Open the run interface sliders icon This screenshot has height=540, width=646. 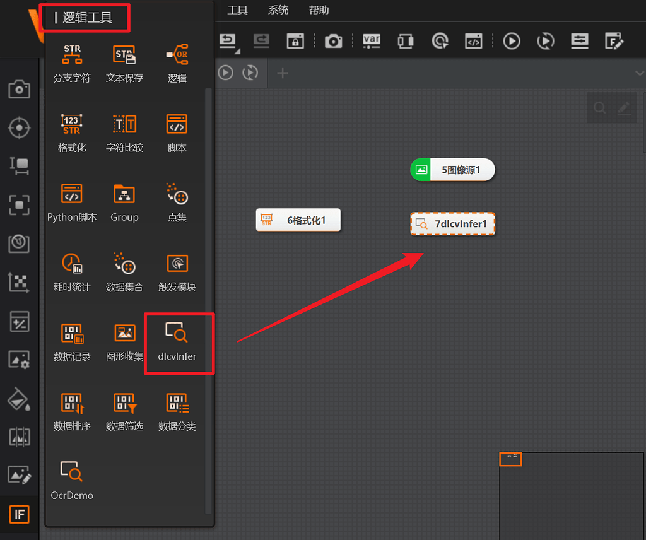tap(579, 41)
